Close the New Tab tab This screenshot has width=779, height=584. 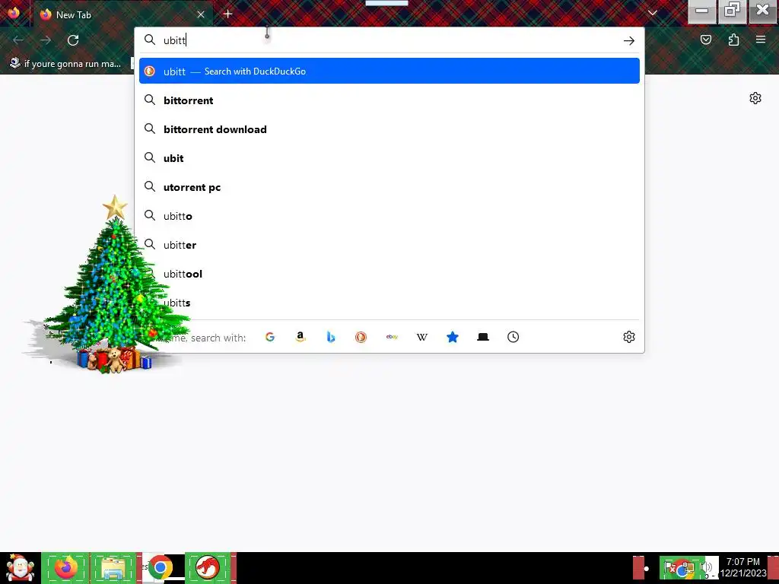pyautogui.click(x=201, y=15)
